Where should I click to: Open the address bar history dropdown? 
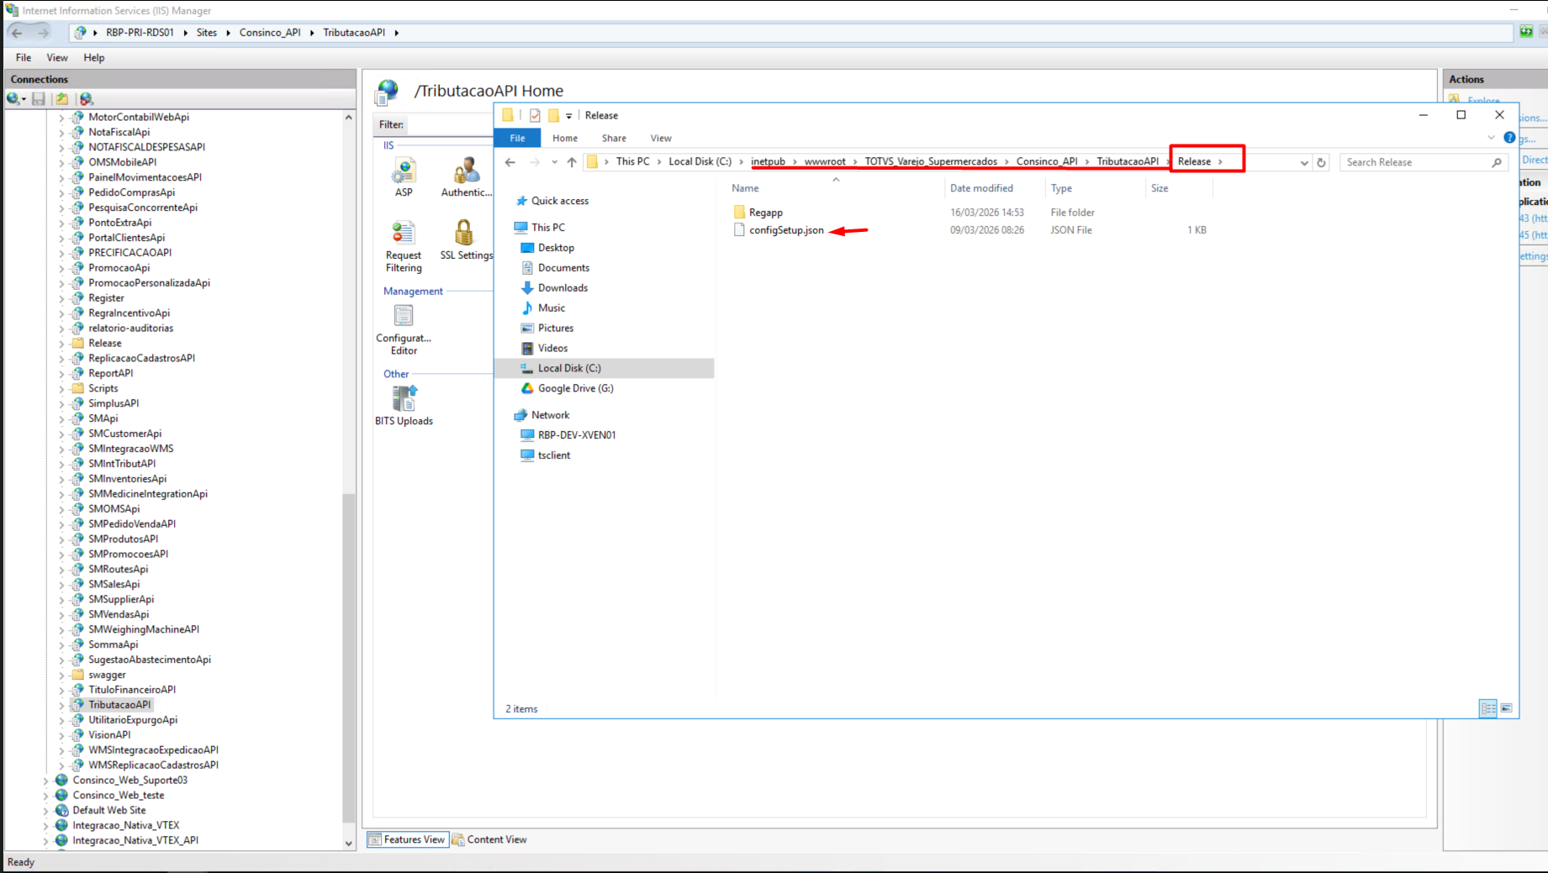[1304, 162]
